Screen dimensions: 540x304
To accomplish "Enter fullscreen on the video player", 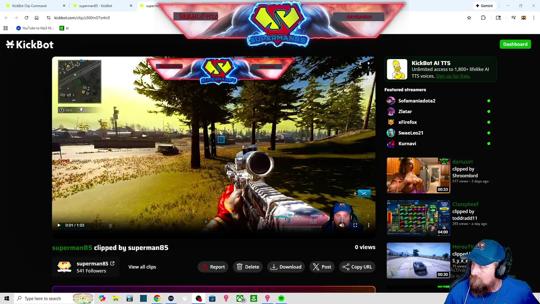I will [x=355, y=225].
